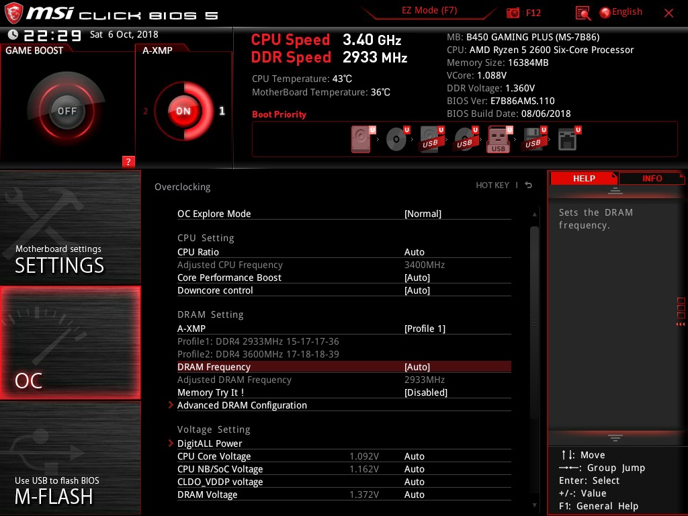Switch to EZ Mode (F7)

(429, 11)
